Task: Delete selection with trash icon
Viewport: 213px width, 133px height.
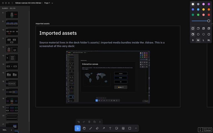Action: point(89,122)
